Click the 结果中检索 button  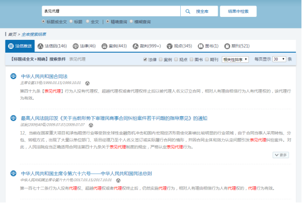click(x=238, y=11)
